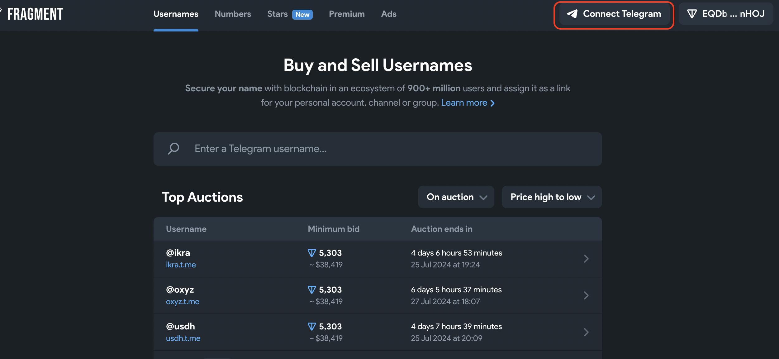Click the Minimum bid column header
Screen dimensions: 779x359
(334, 229)
